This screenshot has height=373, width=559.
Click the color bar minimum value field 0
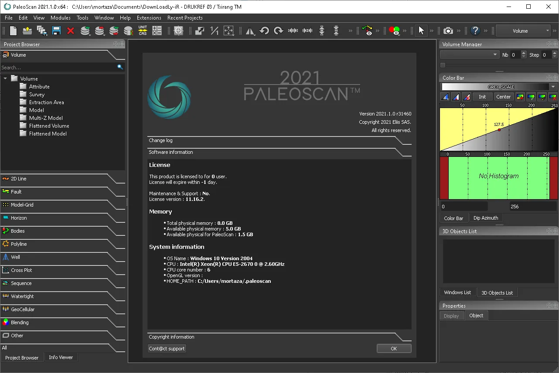pyautogui.click(x=464, y=207)
